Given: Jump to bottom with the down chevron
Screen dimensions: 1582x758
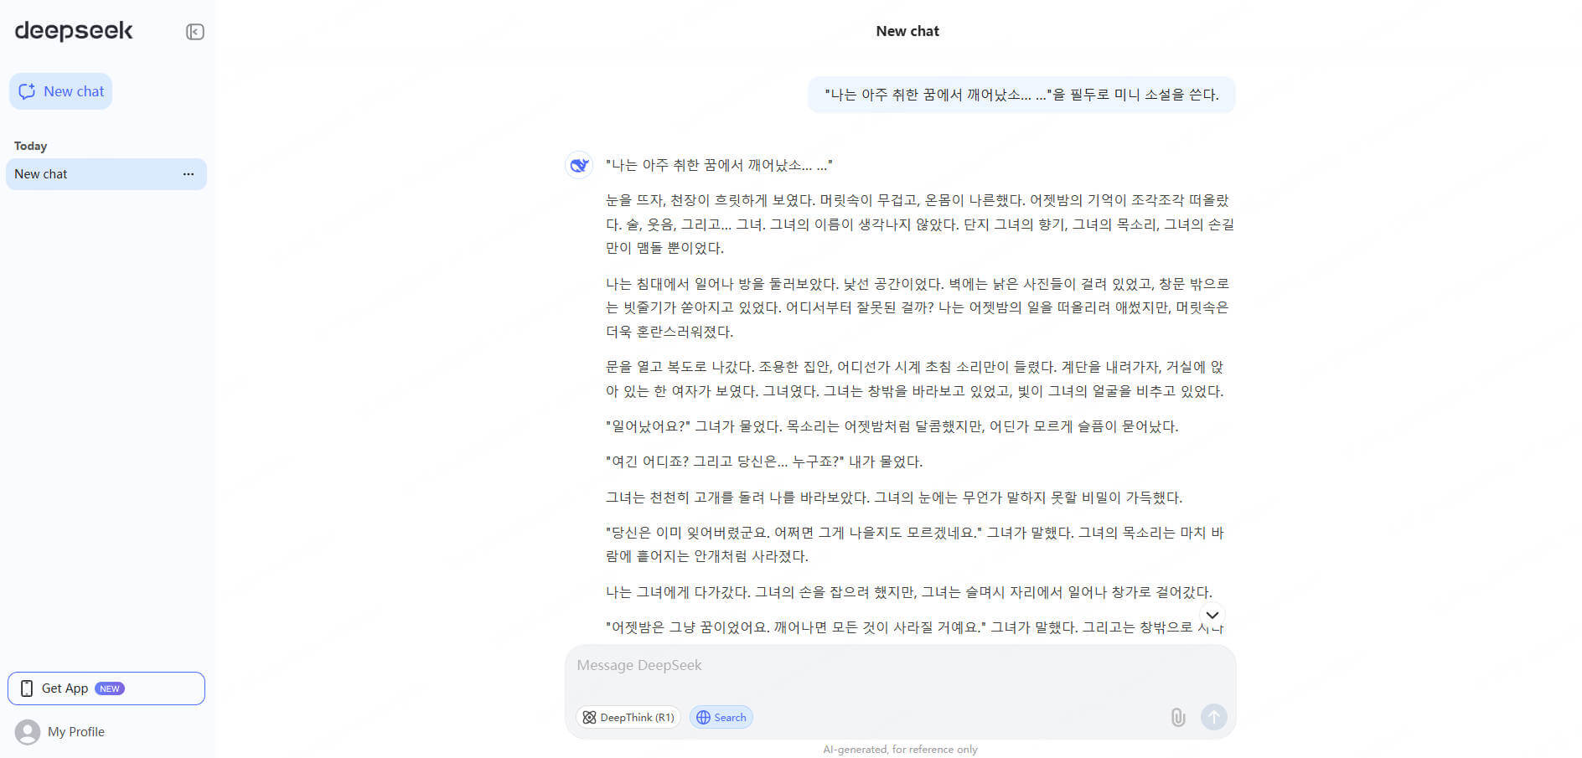Looking at the screenshot, I should 1212,615.
